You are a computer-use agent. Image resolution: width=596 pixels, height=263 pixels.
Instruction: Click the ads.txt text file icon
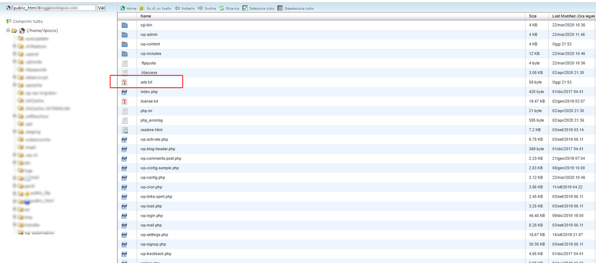pyautogui.click(x=125, y=82)
